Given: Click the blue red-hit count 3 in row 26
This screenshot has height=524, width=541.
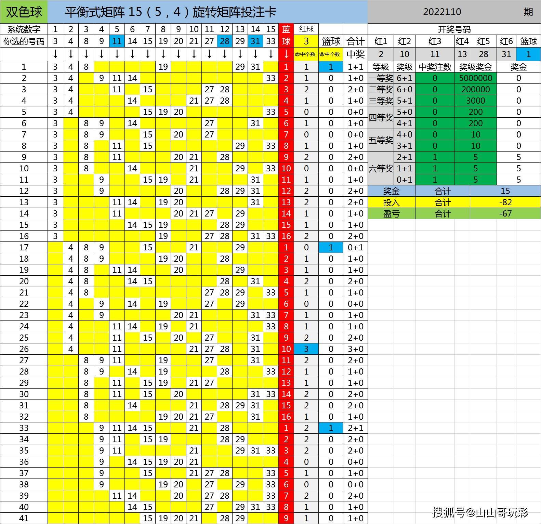Looking at the screenshot, I should pyautogui.click(x=306, y=349).
